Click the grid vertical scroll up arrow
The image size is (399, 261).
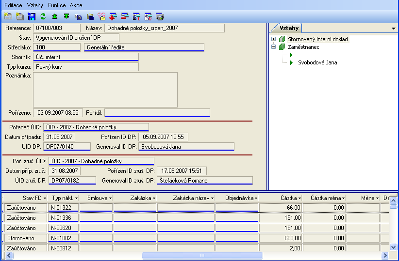coord(393,201)
